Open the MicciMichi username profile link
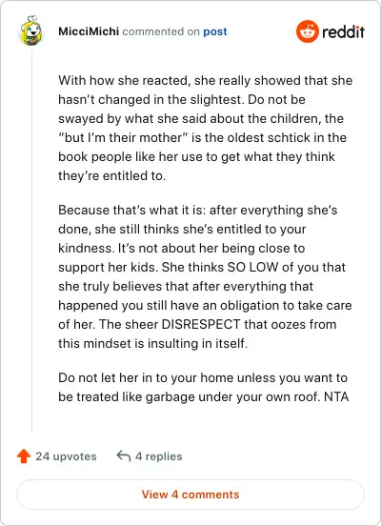 coord(89,31)
